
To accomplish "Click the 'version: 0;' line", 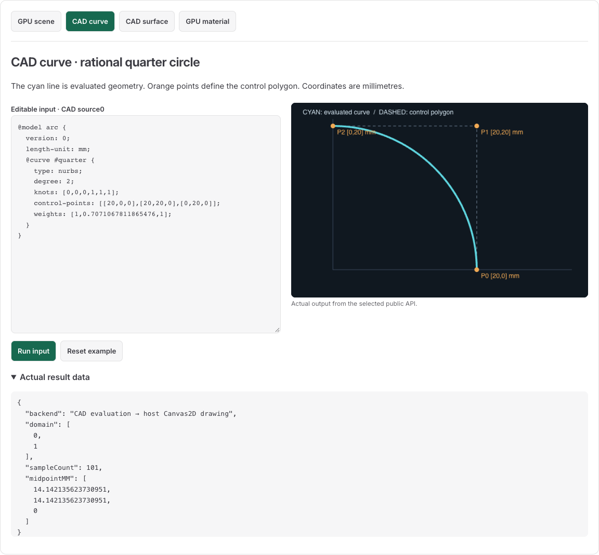I will 48,138.
